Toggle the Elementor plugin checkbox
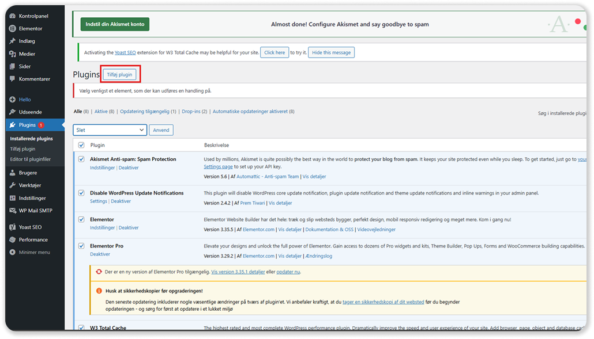 point(81,220)
